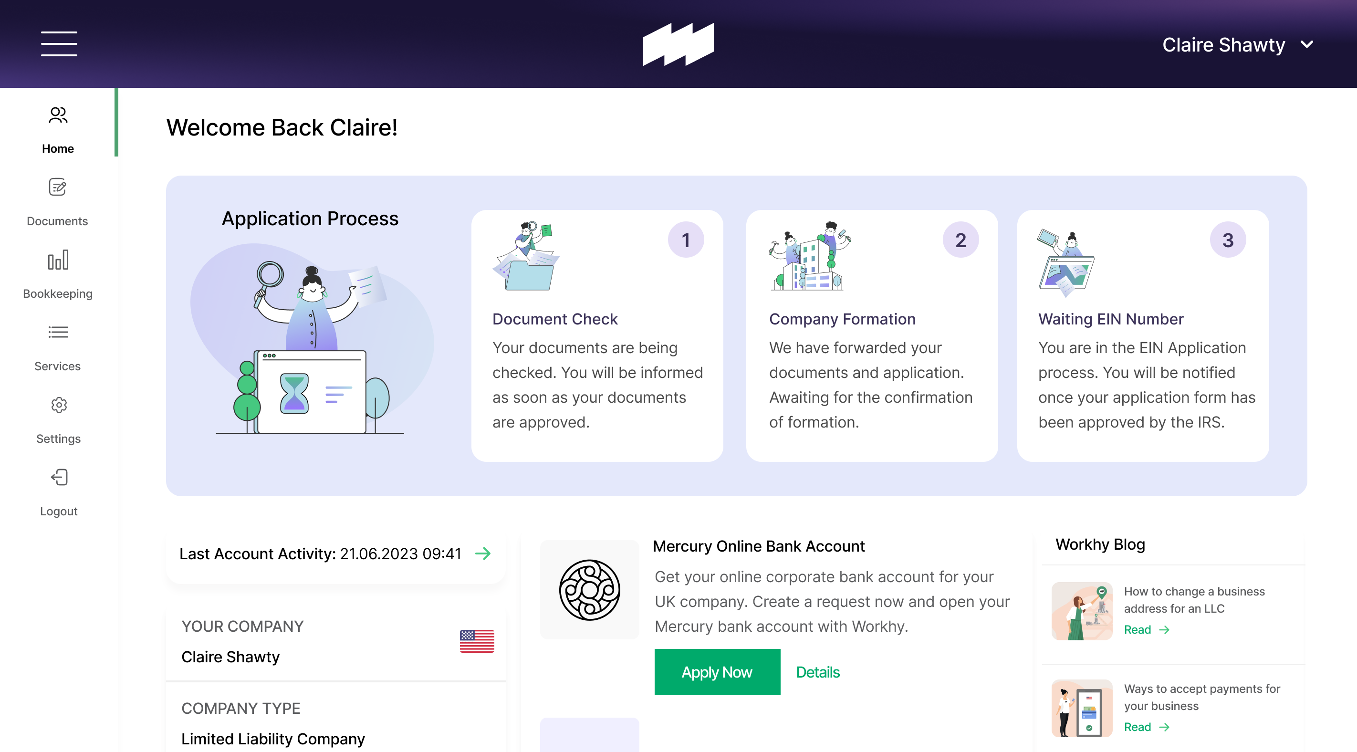Select the Services list icon
1357x752 pixels.
click(x=58, y=332)
